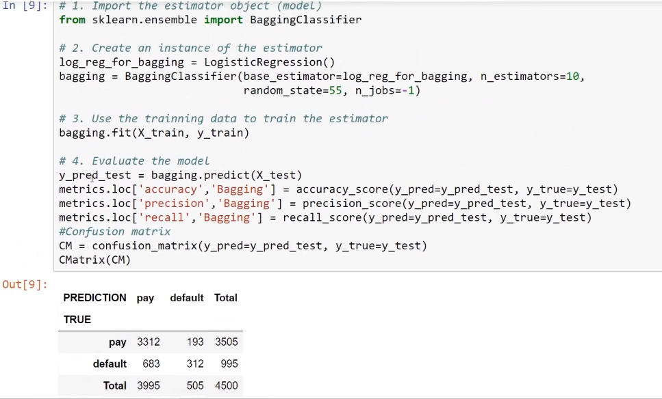This screenshot has height=399, width=662.
Task: Click the 3312 value in pay row
Action: pos(148,342)
